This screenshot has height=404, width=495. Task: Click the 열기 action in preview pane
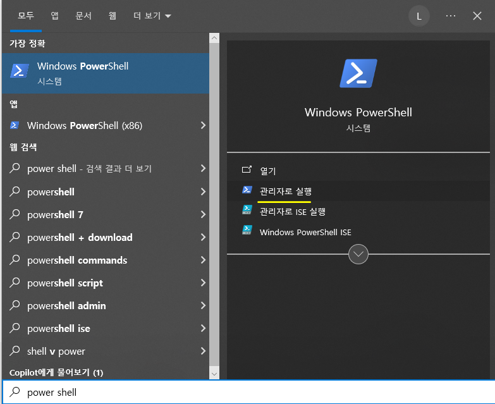coord(358,171)
